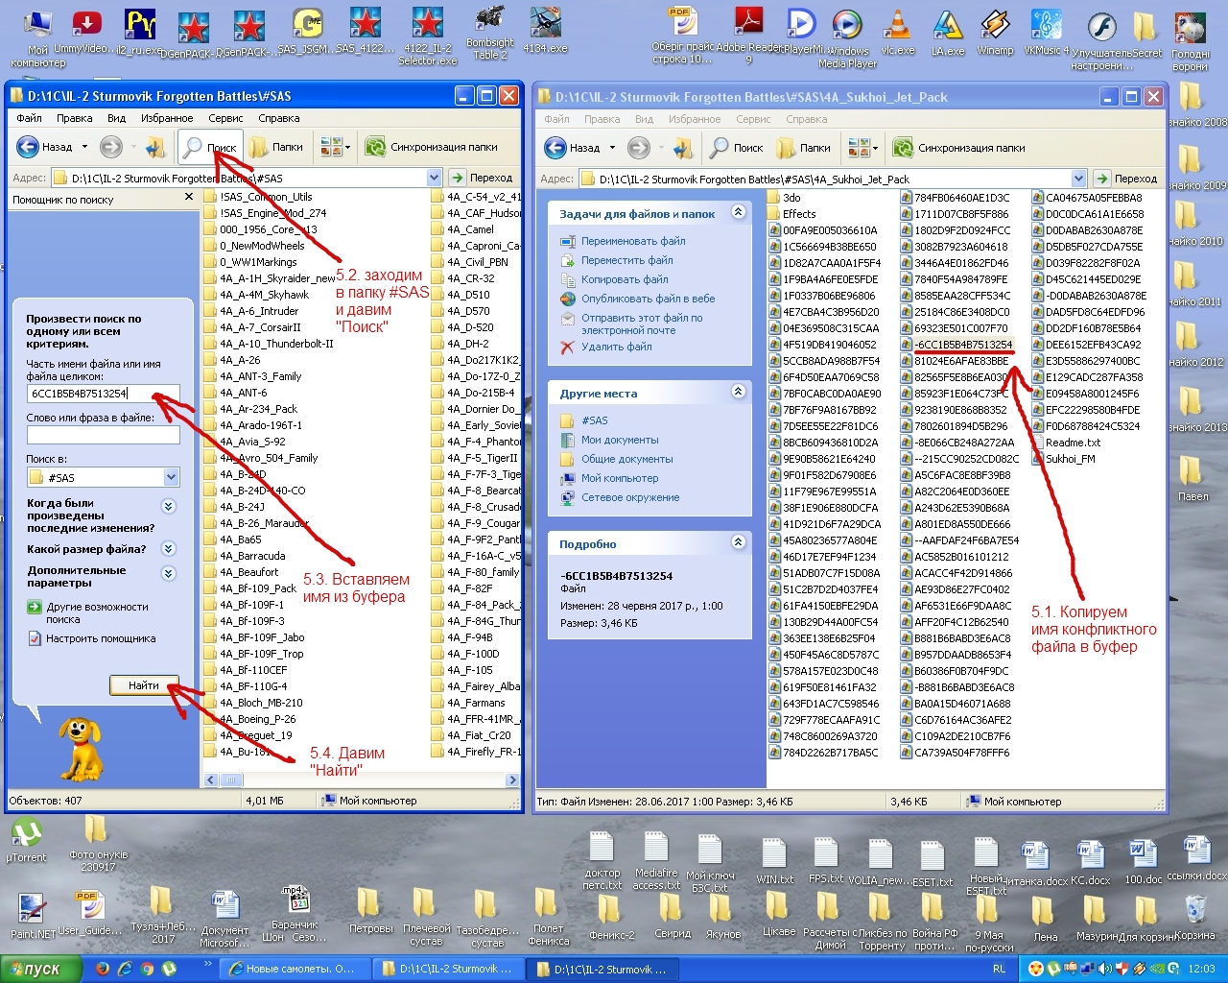Click Синхронизация папки icon in left window
Viewport: 1228px width, 983px height.
(x=375, y=147)
